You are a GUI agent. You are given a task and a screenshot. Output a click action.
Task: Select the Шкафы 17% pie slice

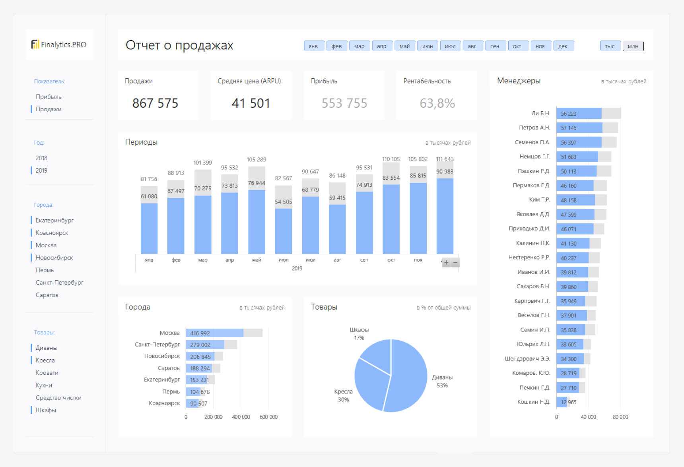[x=378, y=356]
